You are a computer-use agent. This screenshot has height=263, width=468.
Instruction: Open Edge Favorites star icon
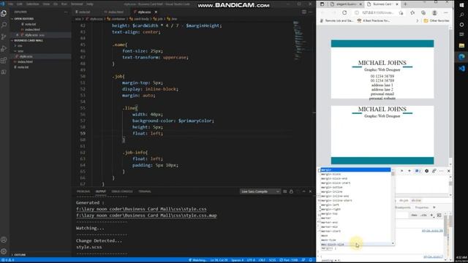click(412, 13)
